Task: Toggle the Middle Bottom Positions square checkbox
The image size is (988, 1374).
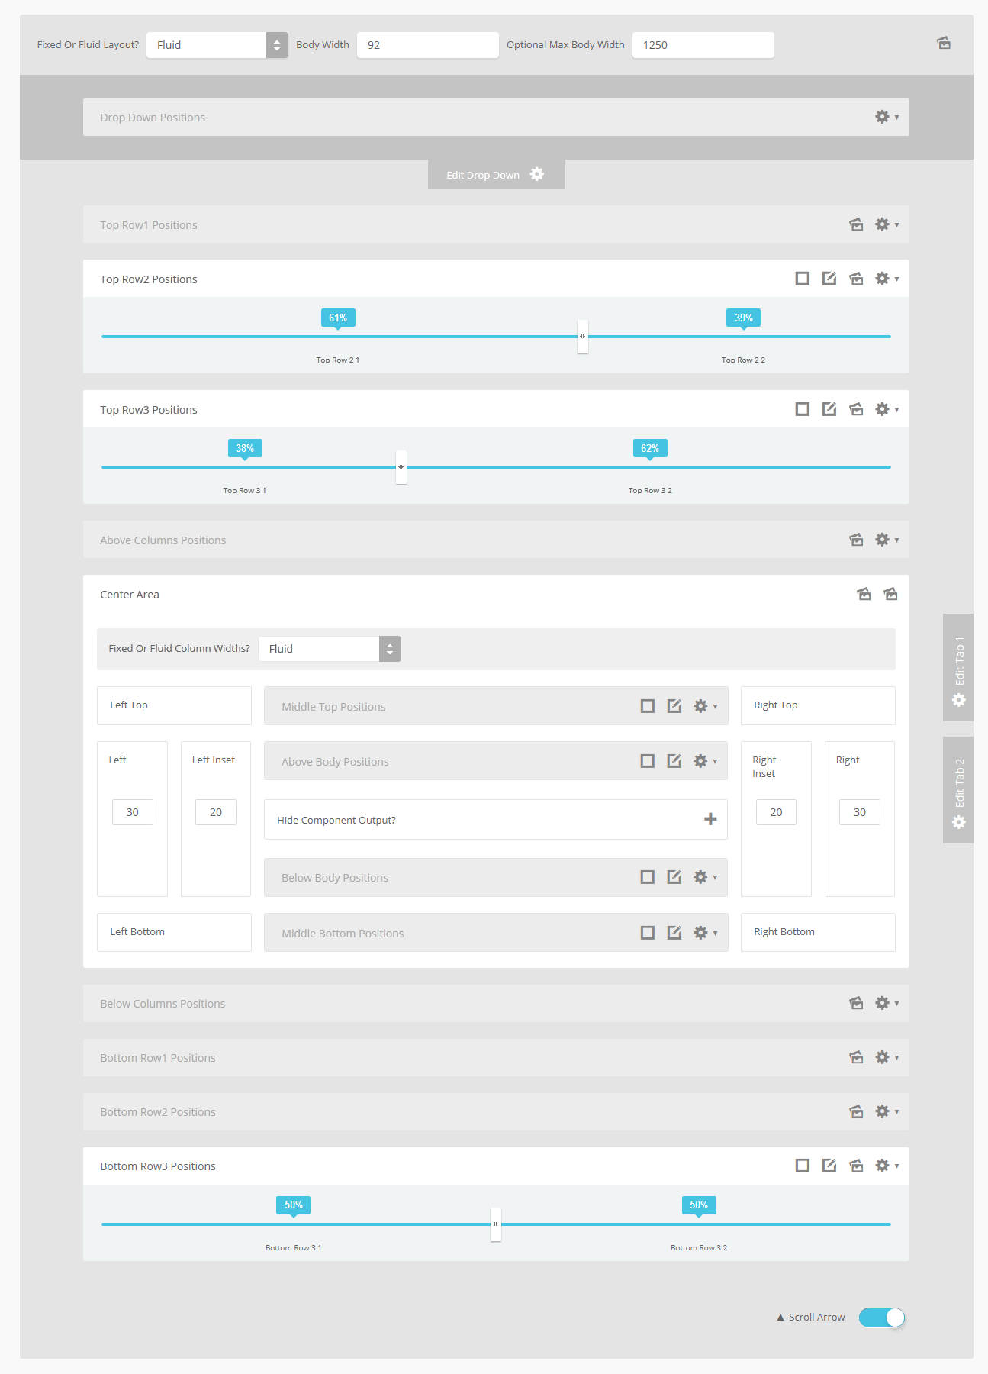Action: 648,933
